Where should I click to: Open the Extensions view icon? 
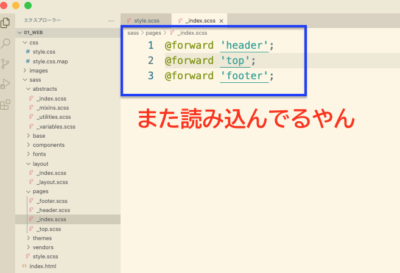point(5,105)
